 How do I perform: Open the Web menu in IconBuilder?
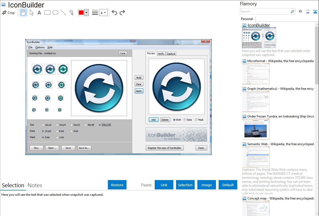click(x=50, y=47)
